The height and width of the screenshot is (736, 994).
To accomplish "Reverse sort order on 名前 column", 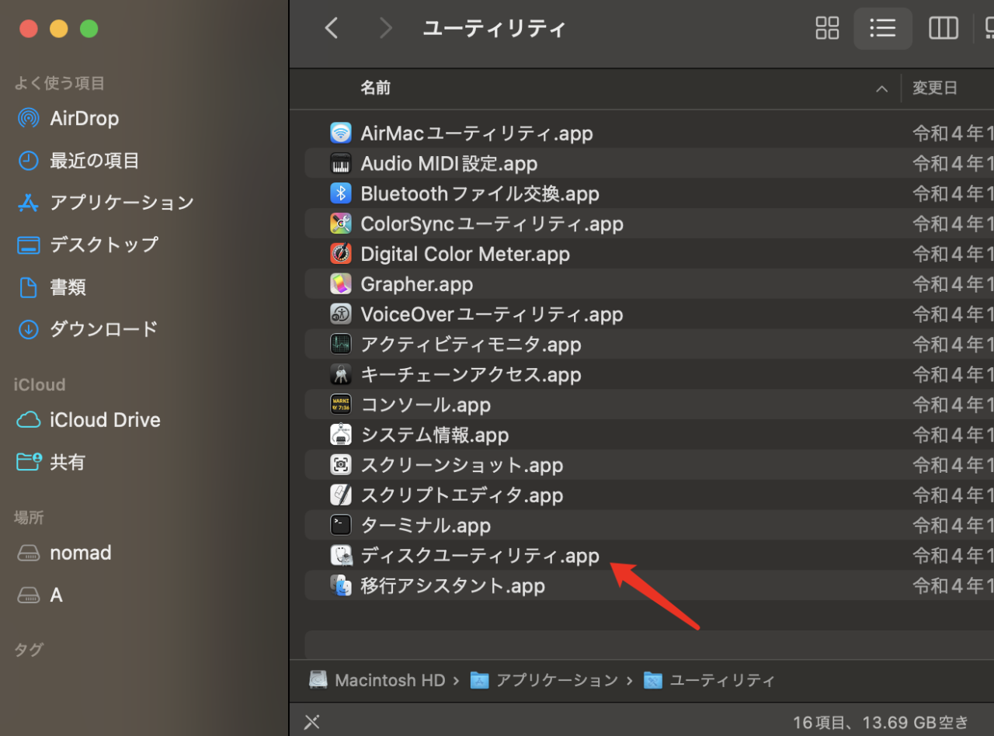I will coord(375,88).
